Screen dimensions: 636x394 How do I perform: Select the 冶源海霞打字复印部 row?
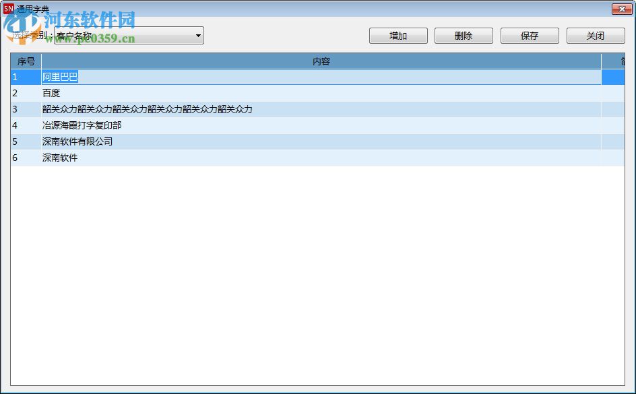click(317, 126)
